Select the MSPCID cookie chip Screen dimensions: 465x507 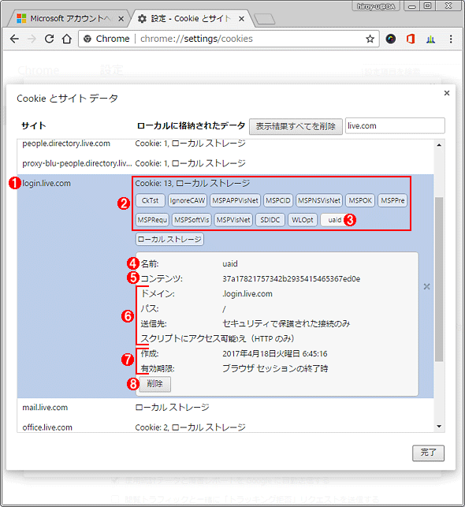coord(278,200)
